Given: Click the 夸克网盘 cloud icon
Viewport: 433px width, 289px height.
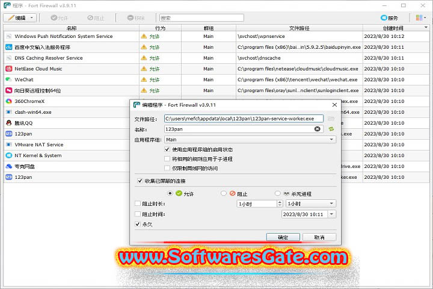Looking at the screenshot, I should [9, 166].
